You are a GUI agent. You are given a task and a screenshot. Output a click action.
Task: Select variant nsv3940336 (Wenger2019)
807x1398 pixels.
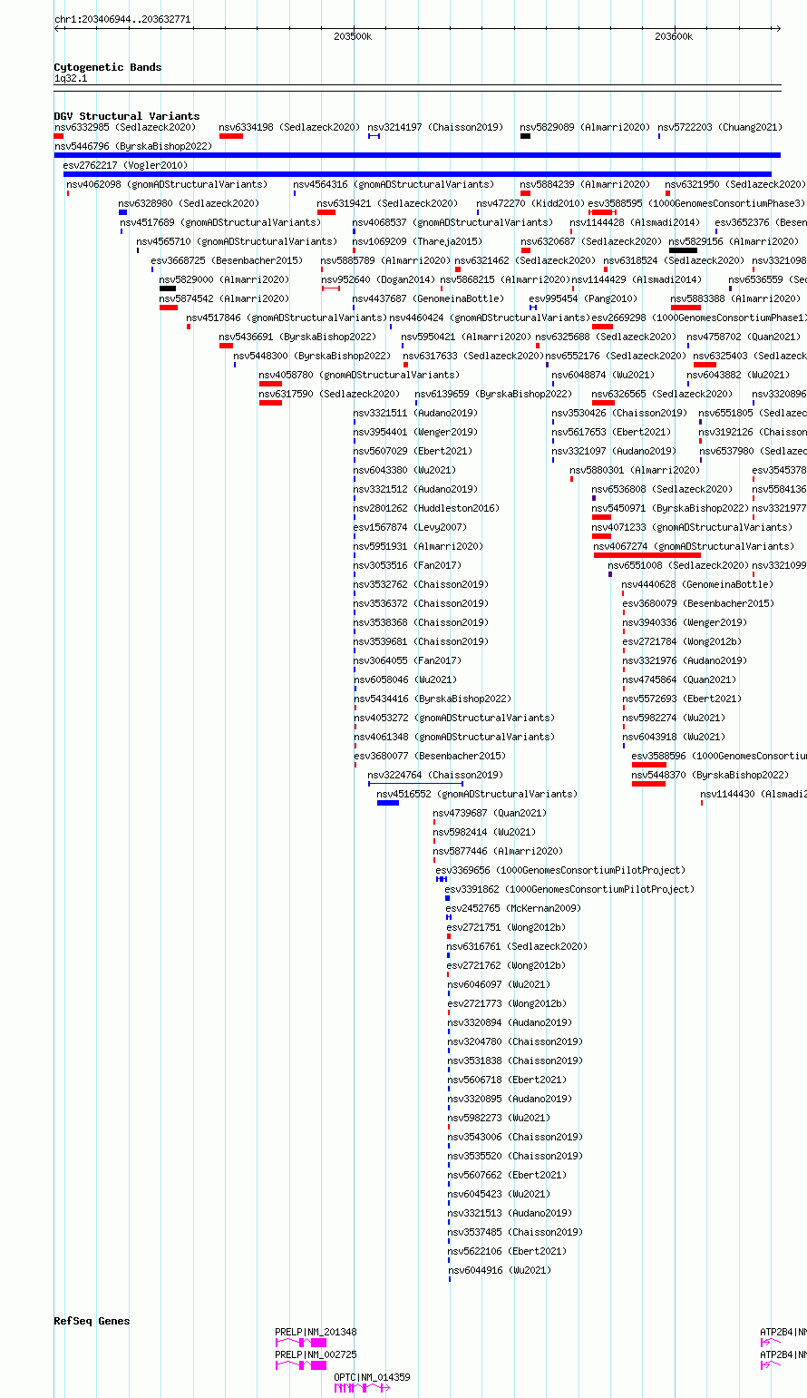(x=685, y=622)
